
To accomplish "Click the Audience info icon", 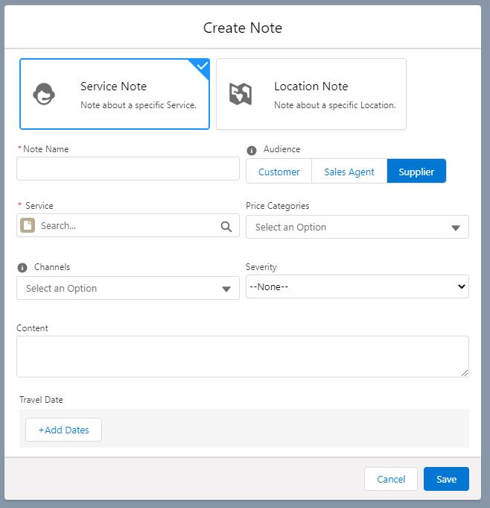I will [251, 151].
